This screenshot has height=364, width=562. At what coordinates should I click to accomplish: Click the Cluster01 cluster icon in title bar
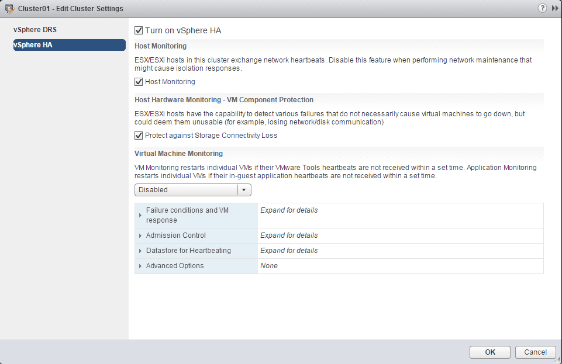pos(9,9)
